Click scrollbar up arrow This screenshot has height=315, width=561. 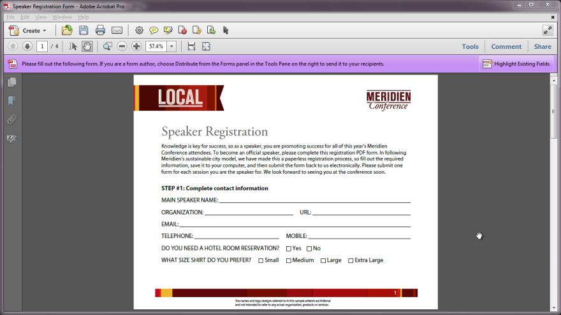(x=553, y=81)
